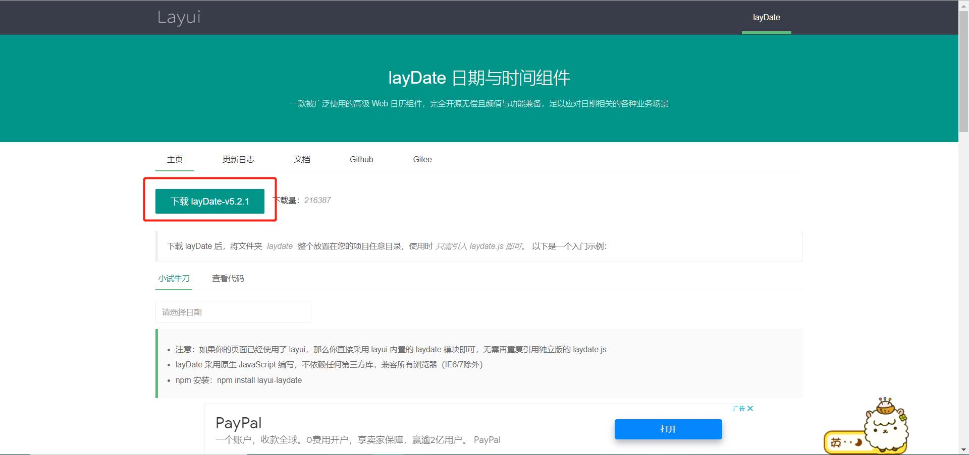Click the PayPal ad description text

tap(358, 440)
